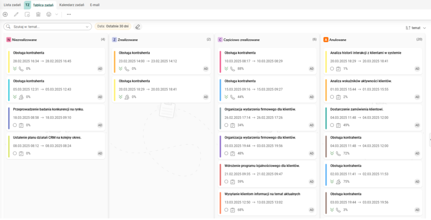
Task: Click the C badge of Częściowo zrealizowane
Action: click(x=220, y=40)
